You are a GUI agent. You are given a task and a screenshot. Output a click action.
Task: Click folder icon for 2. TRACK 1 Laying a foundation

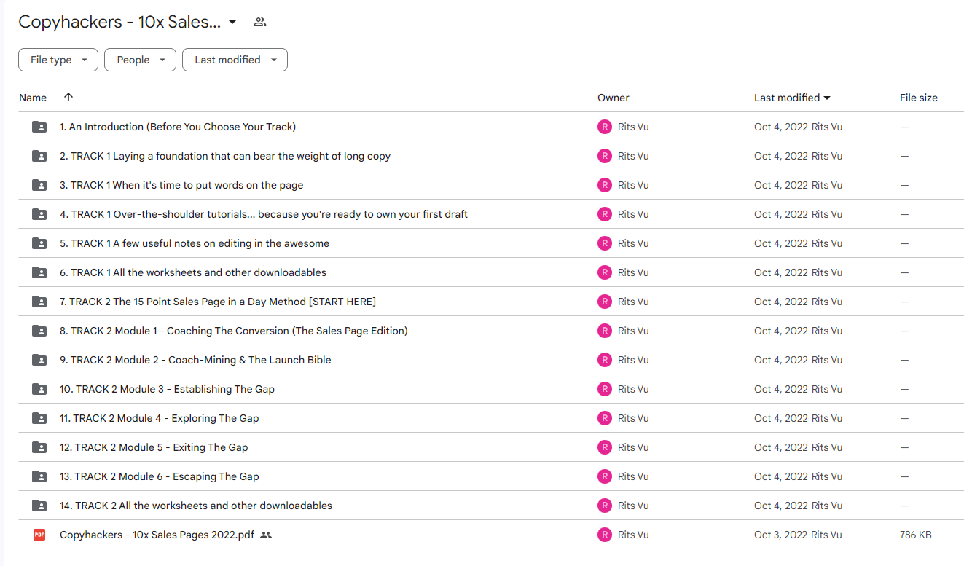[x=39, y=156]
